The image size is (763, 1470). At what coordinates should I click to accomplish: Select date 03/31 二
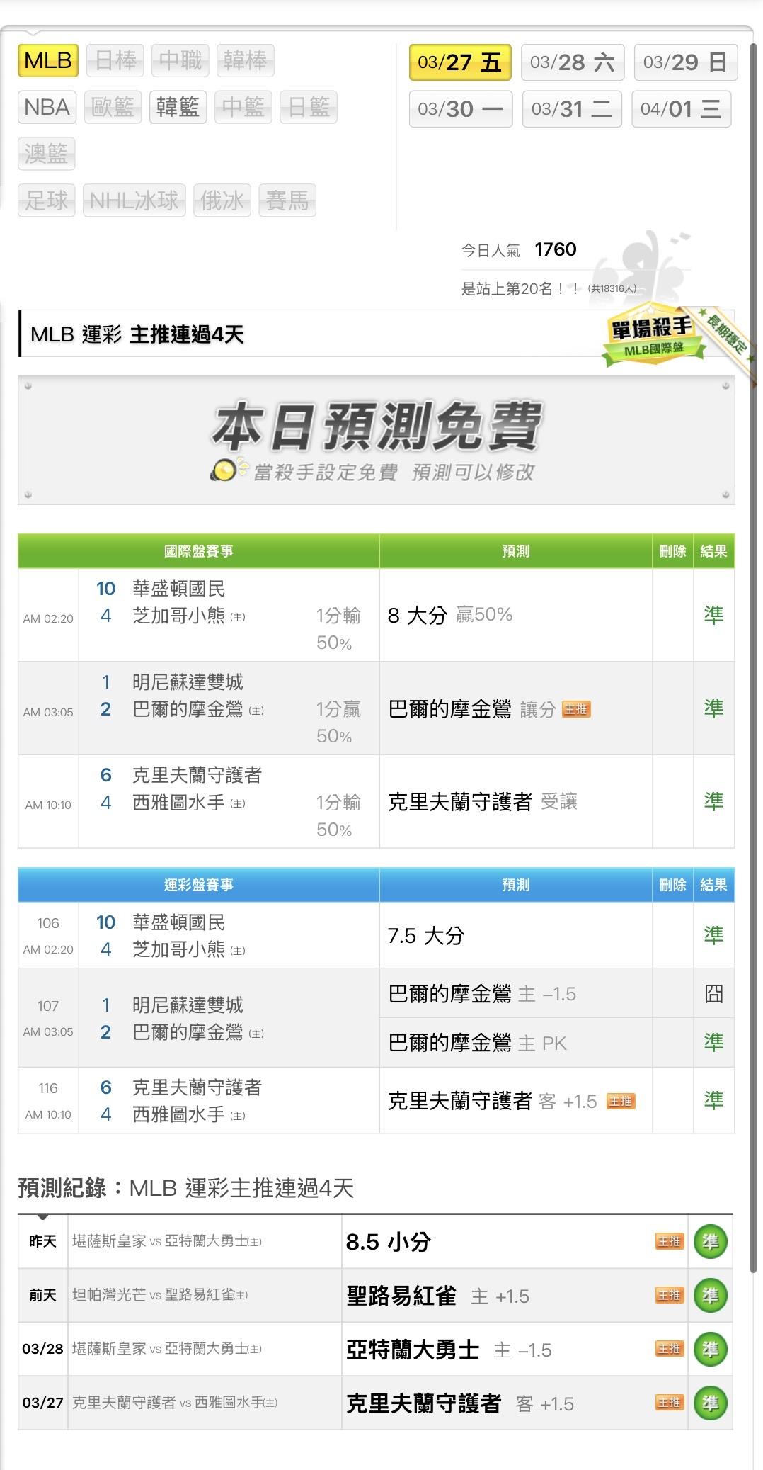tap(572, 109)
